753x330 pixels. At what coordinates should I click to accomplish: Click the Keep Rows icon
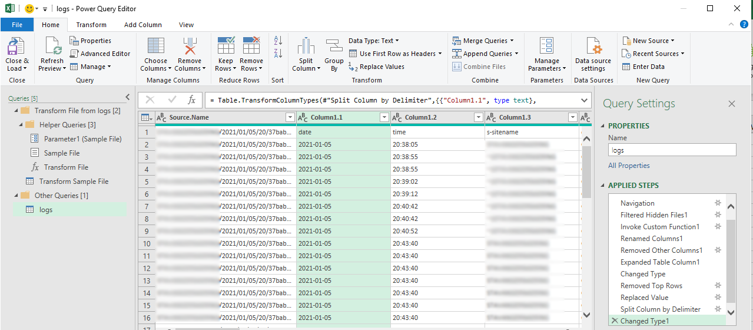click(226, 47)
